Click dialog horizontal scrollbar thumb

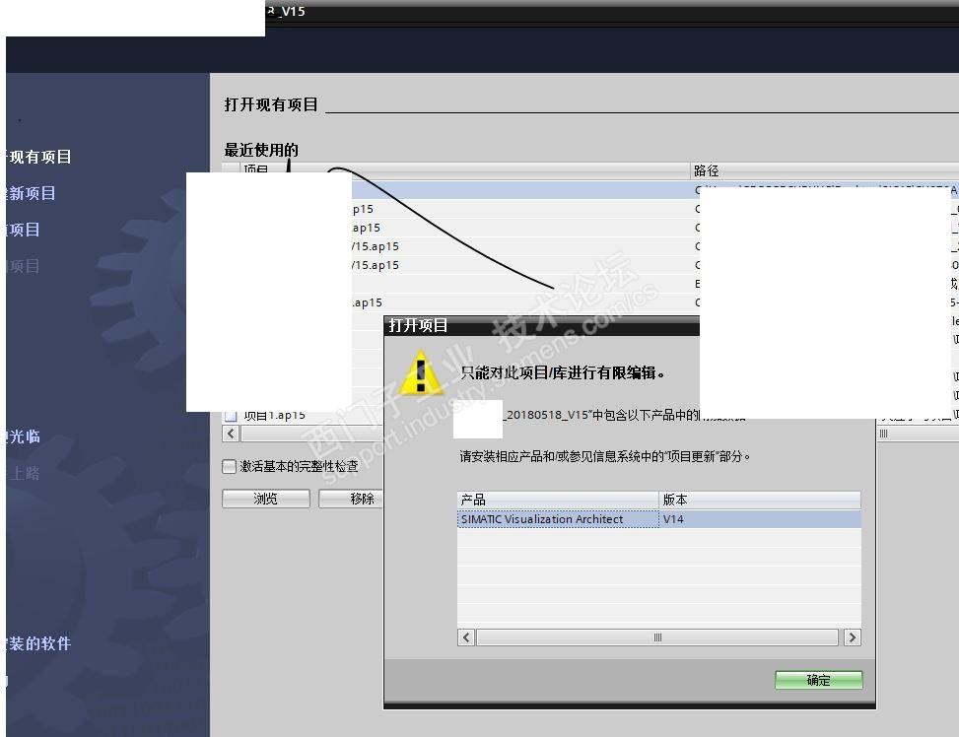point(657,637)
